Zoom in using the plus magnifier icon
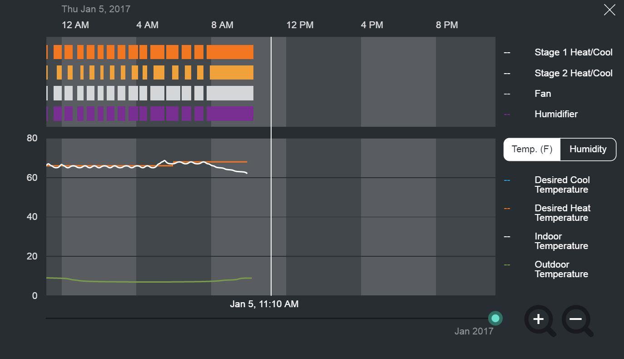The height and width of the screenshot is (359, 624). click(x=539, y=320)
